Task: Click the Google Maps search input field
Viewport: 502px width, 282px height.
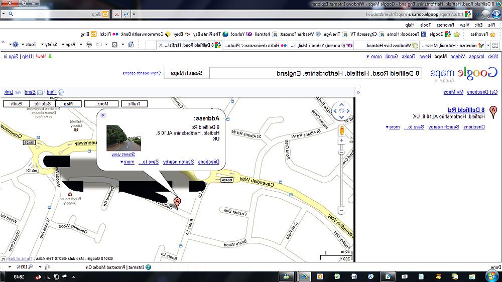Action: [316, 73]
